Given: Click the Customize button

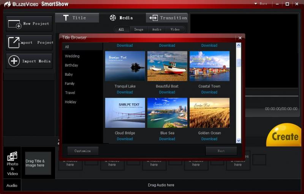Looking at the screenshot, I should point(83,151).
